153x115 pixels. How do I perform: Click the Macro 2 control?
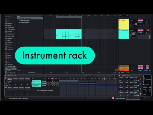click(16, 82)
